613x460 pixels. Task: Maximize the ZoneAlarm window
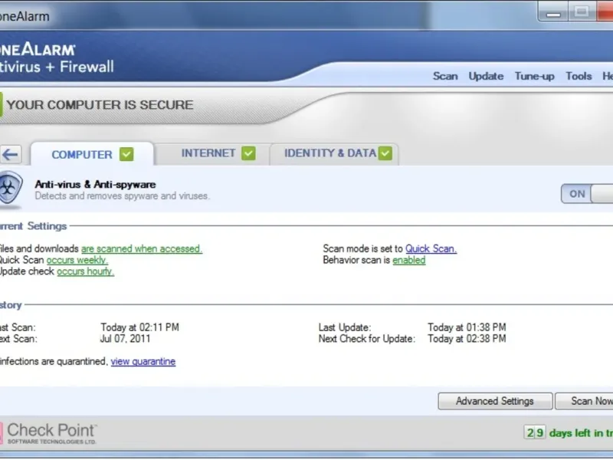click(x=582, y=11)
